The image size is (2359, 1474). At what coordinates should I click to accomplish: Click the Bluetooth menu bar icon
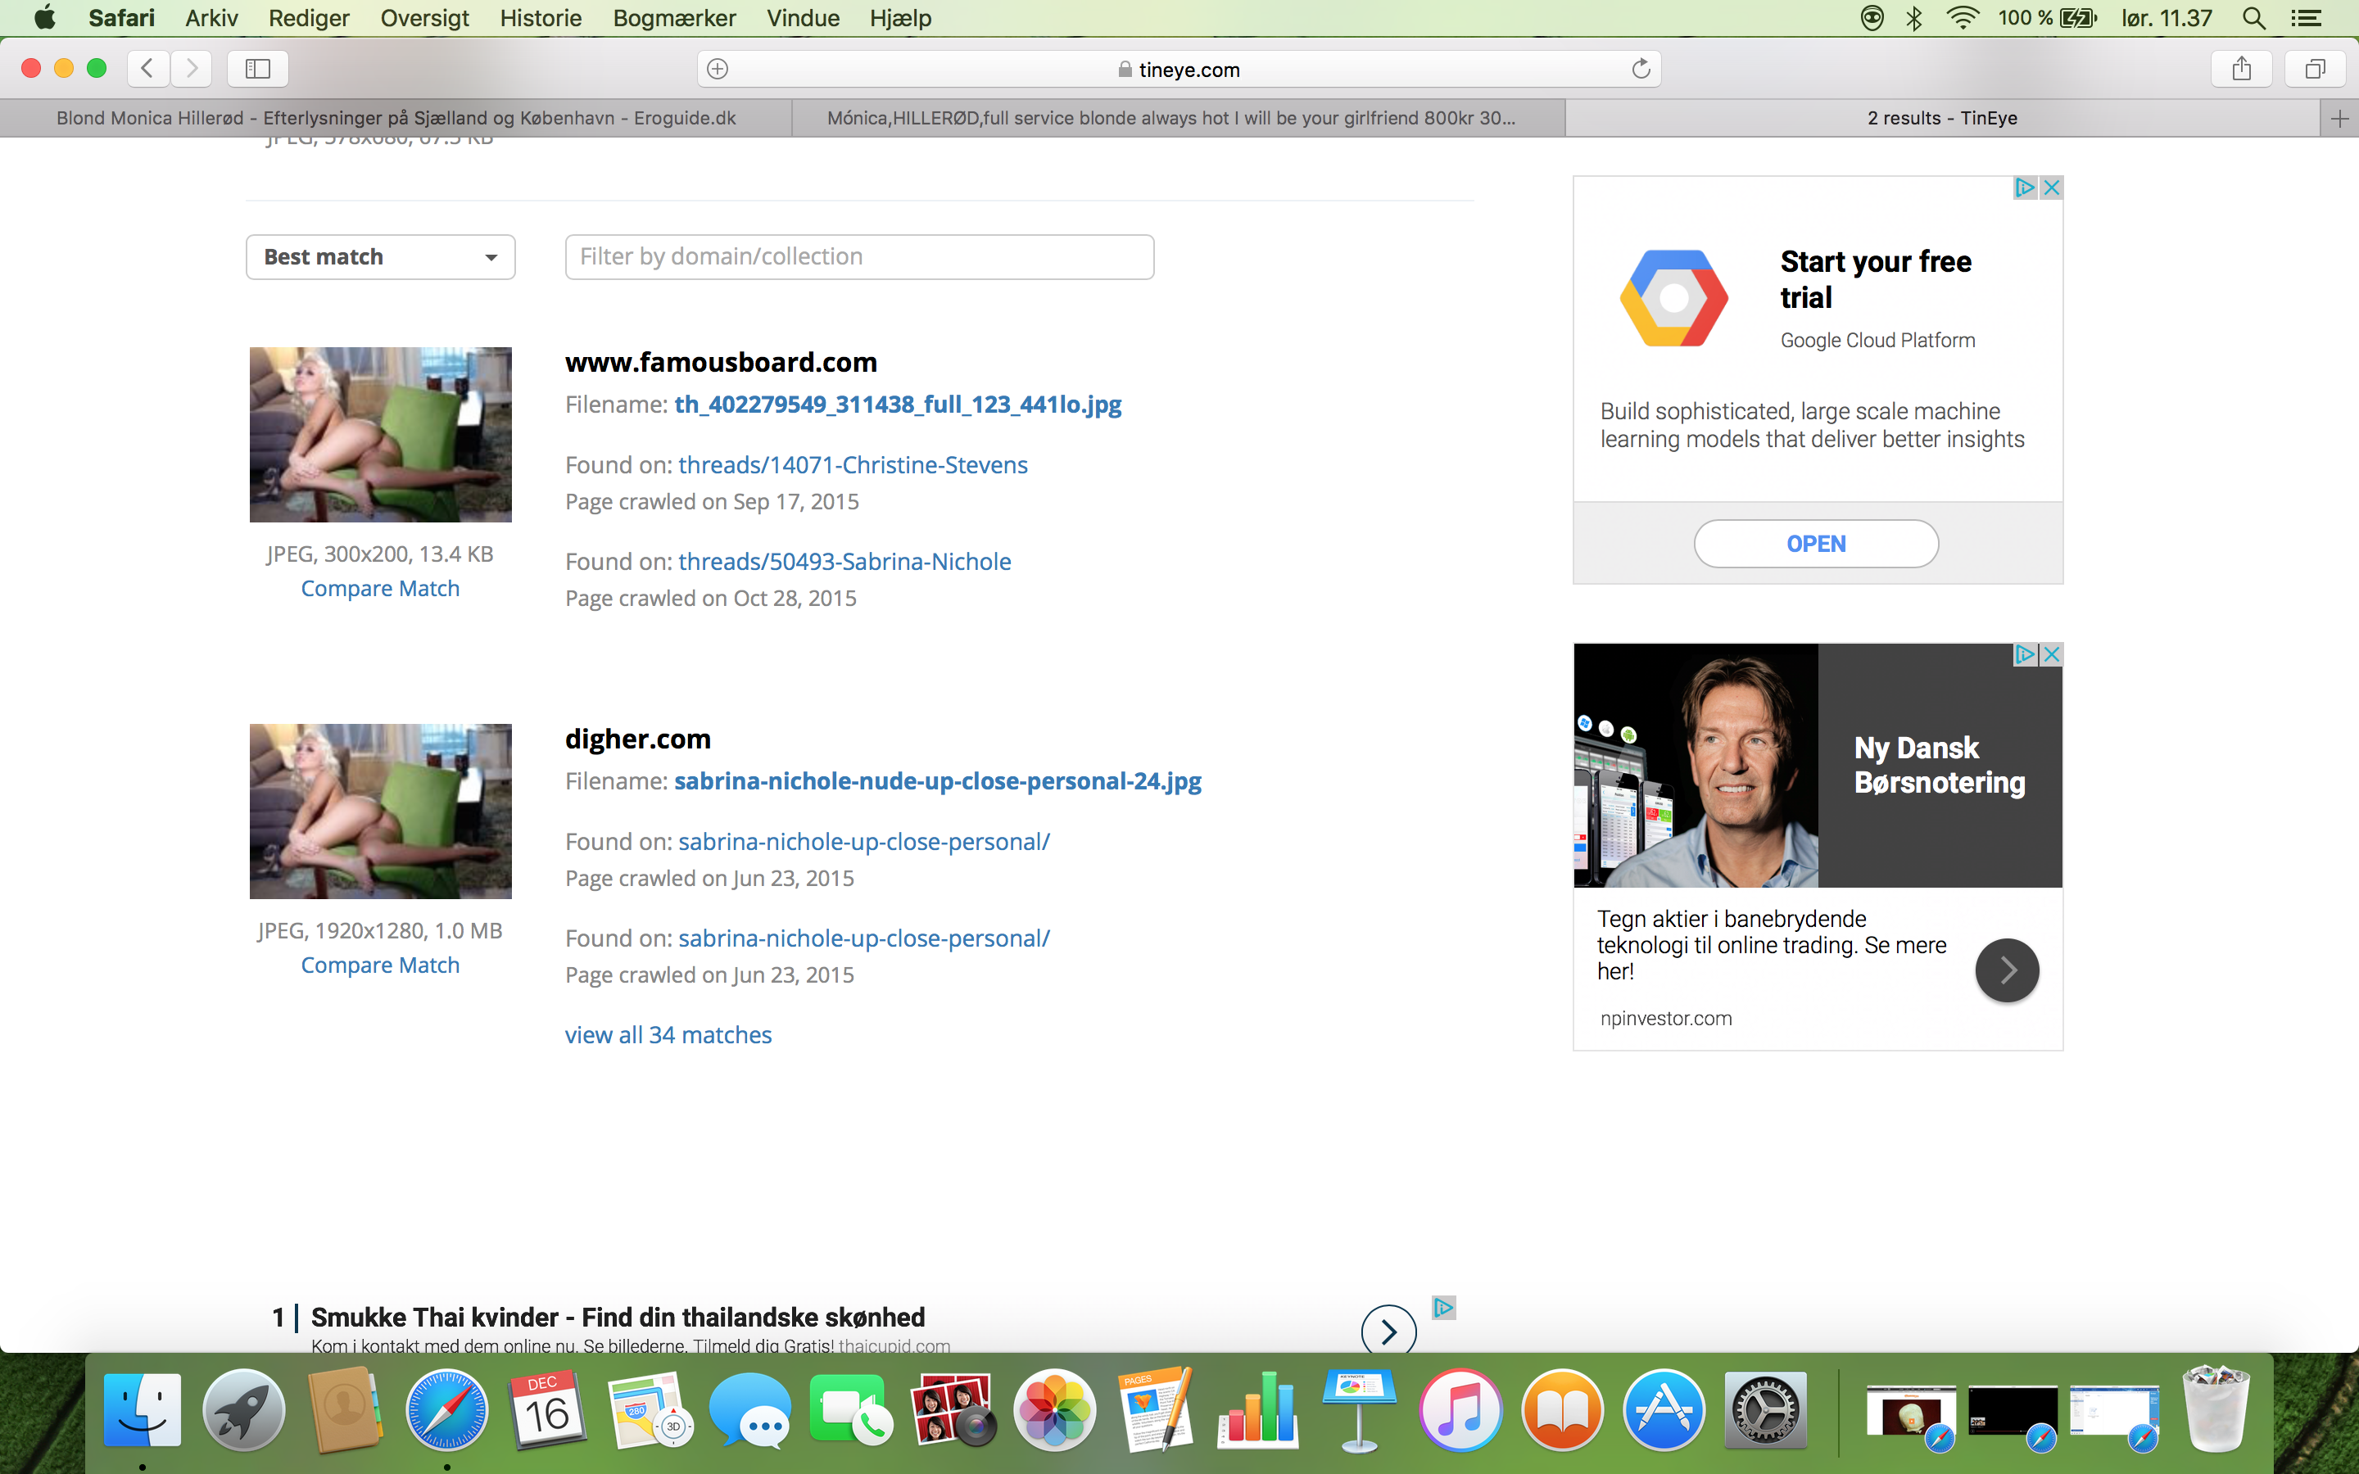[x=1914, y=19]
